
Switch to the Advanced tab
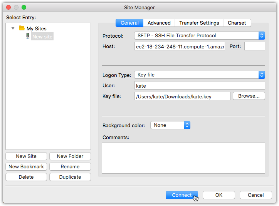[159, 23]
